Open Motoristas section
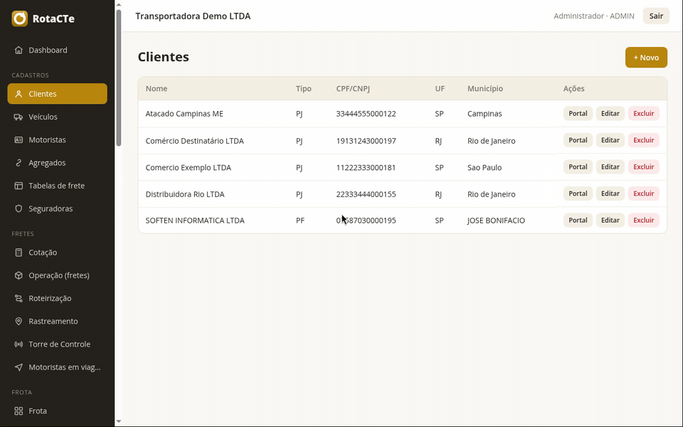The width and height of the screenshot is (683, 427). coord(57,140)
